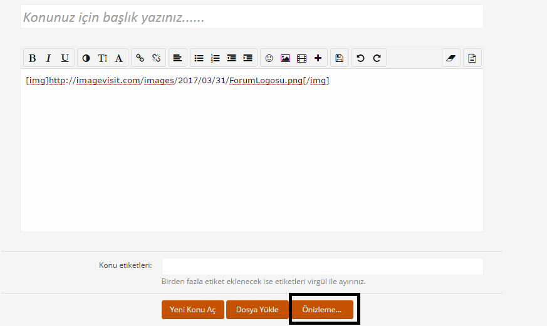Toggle underline formatting
The image size is (547, 326).
tap(65, 58)
